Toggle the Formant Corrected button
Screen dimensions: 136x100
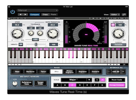click(119, 45)
